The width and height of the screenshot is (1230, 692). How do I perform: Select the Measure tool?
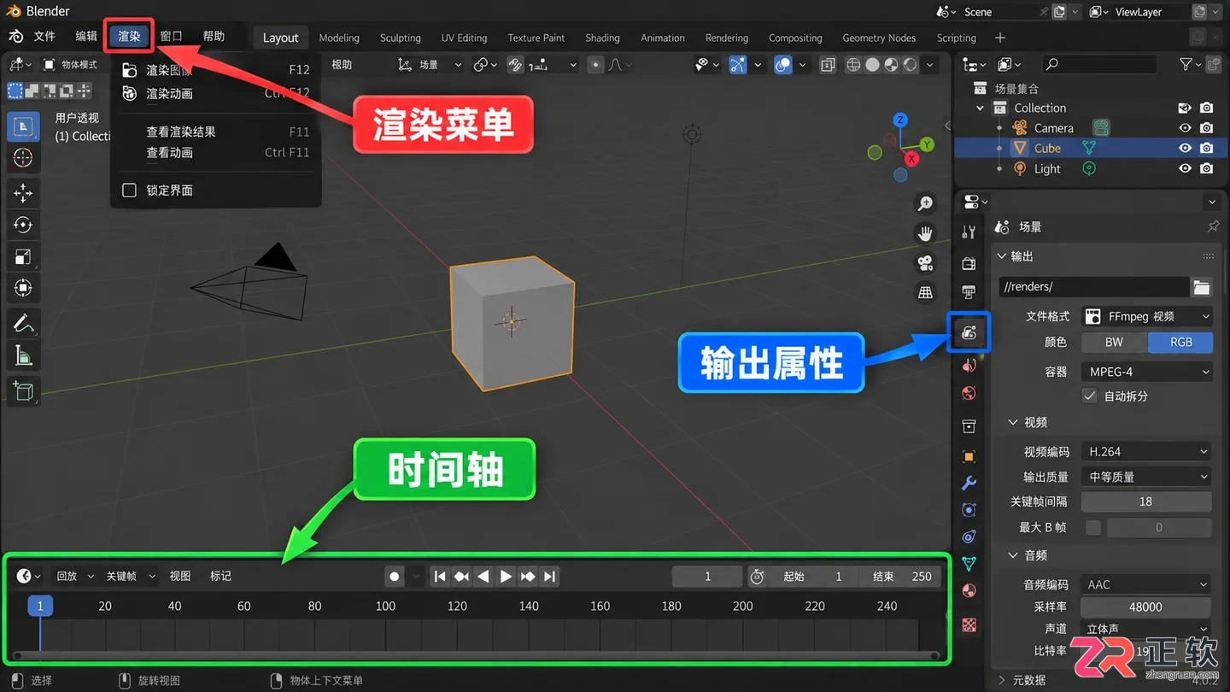(x=23, y=356)
